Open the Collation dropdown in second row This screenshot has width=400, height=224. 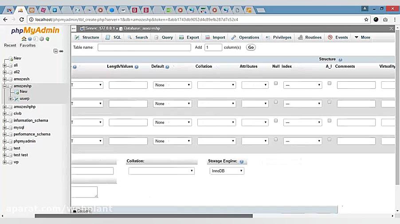point(216,103)
